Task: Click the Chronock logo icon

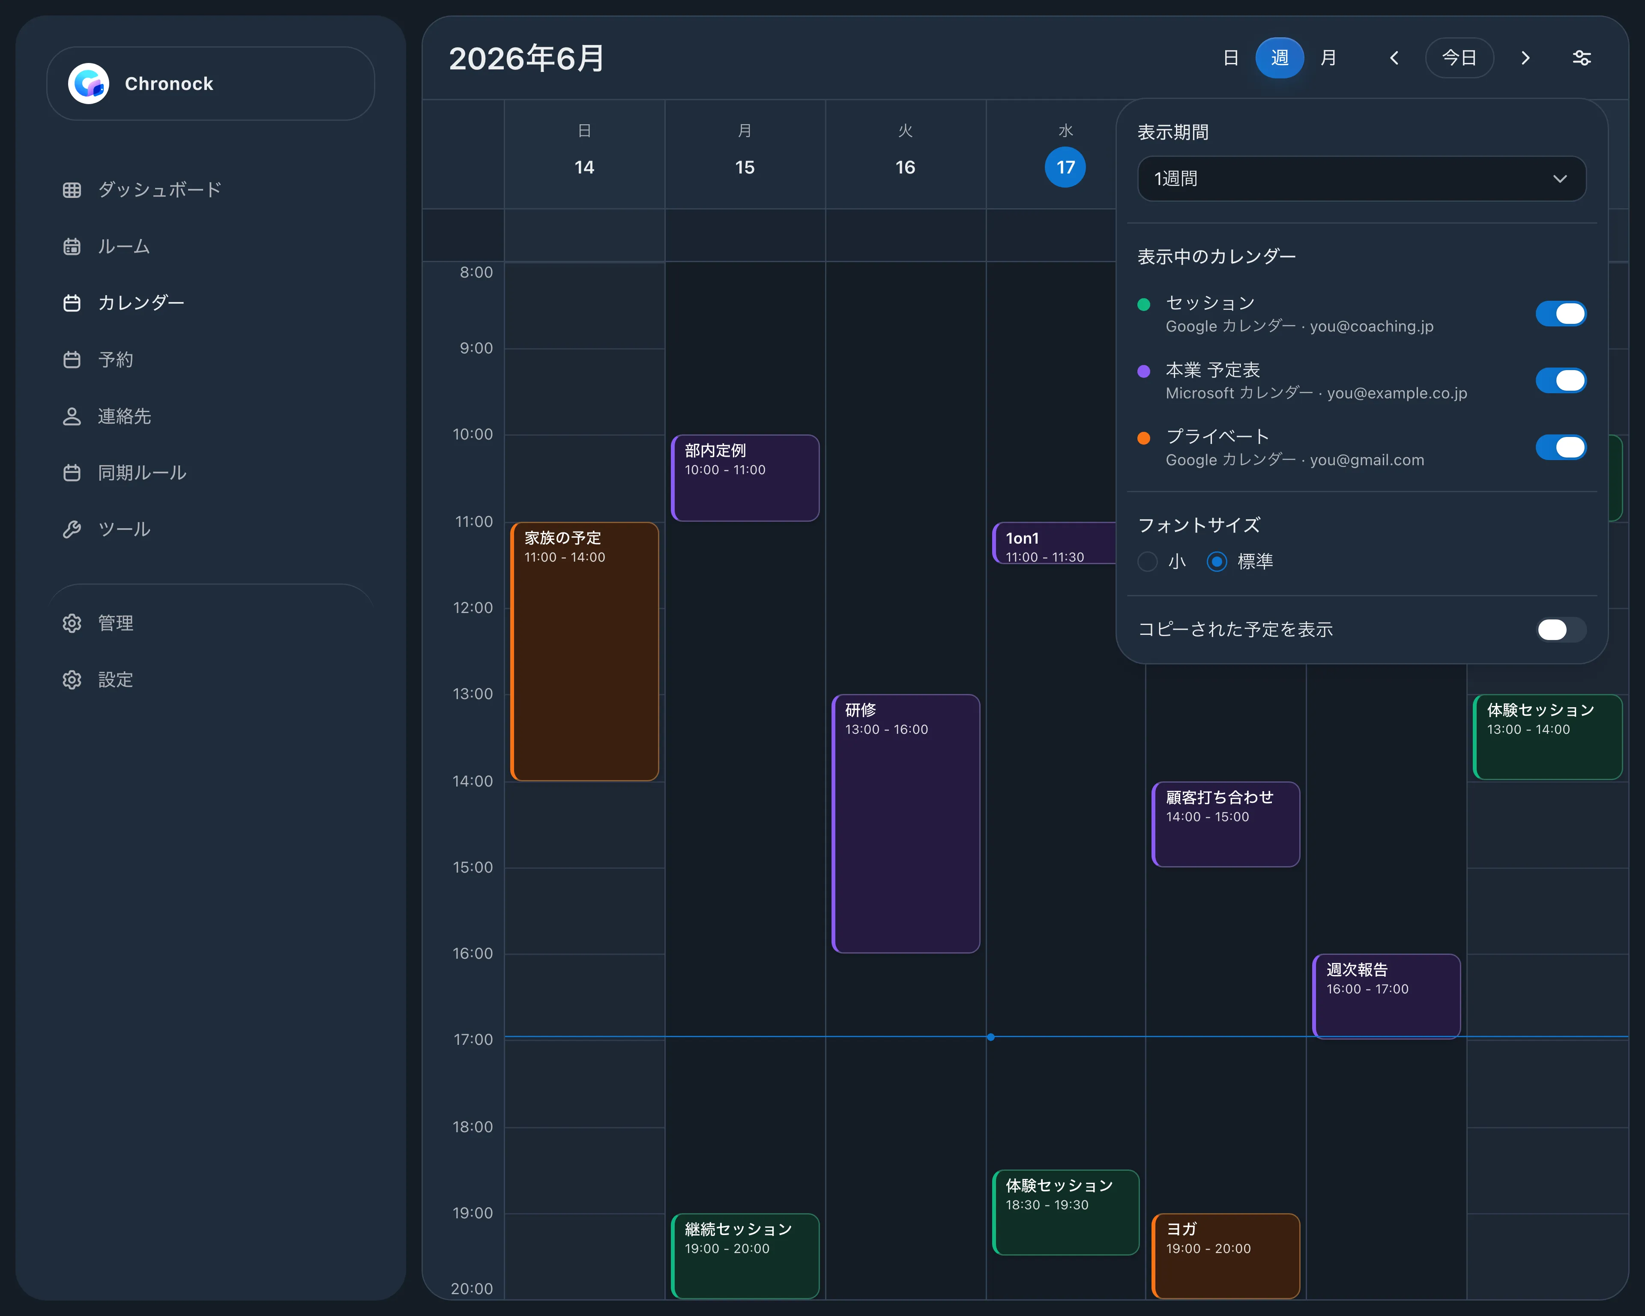Action: [89, 83]
